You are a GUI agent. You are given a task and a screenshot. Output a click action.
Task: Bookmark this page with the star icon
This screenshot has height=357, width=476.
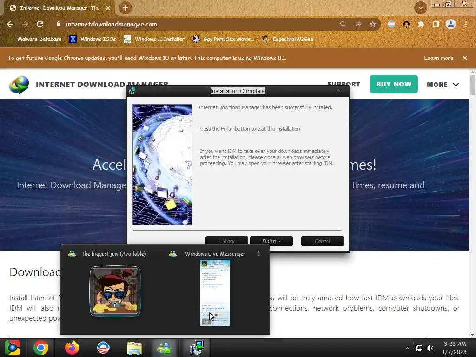click(x=373, y=24)
